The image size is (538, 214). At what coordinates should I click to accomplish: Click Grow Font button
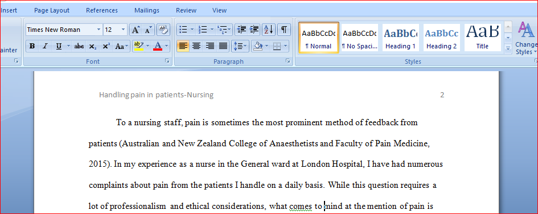pos(135,30)
